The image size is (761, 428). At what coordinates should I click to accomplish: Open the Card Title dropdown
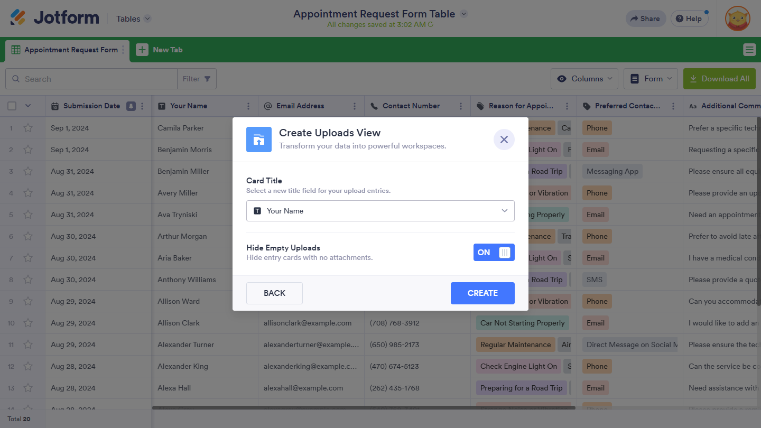coord(380,211)
